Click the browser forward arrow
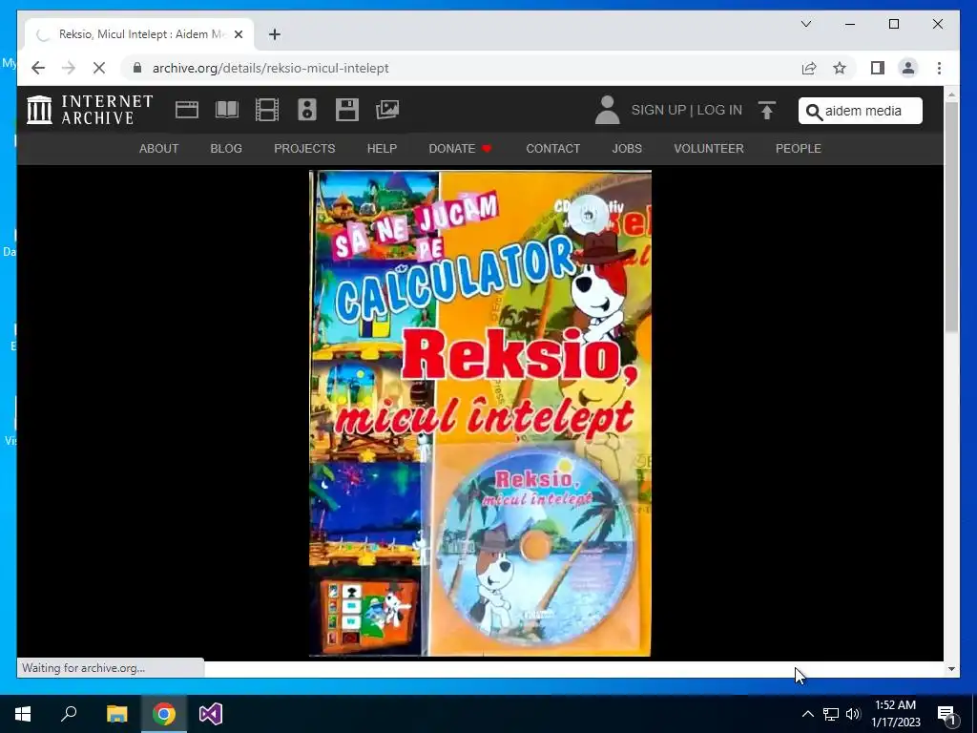The image size is (977, 733). (69, 68)
